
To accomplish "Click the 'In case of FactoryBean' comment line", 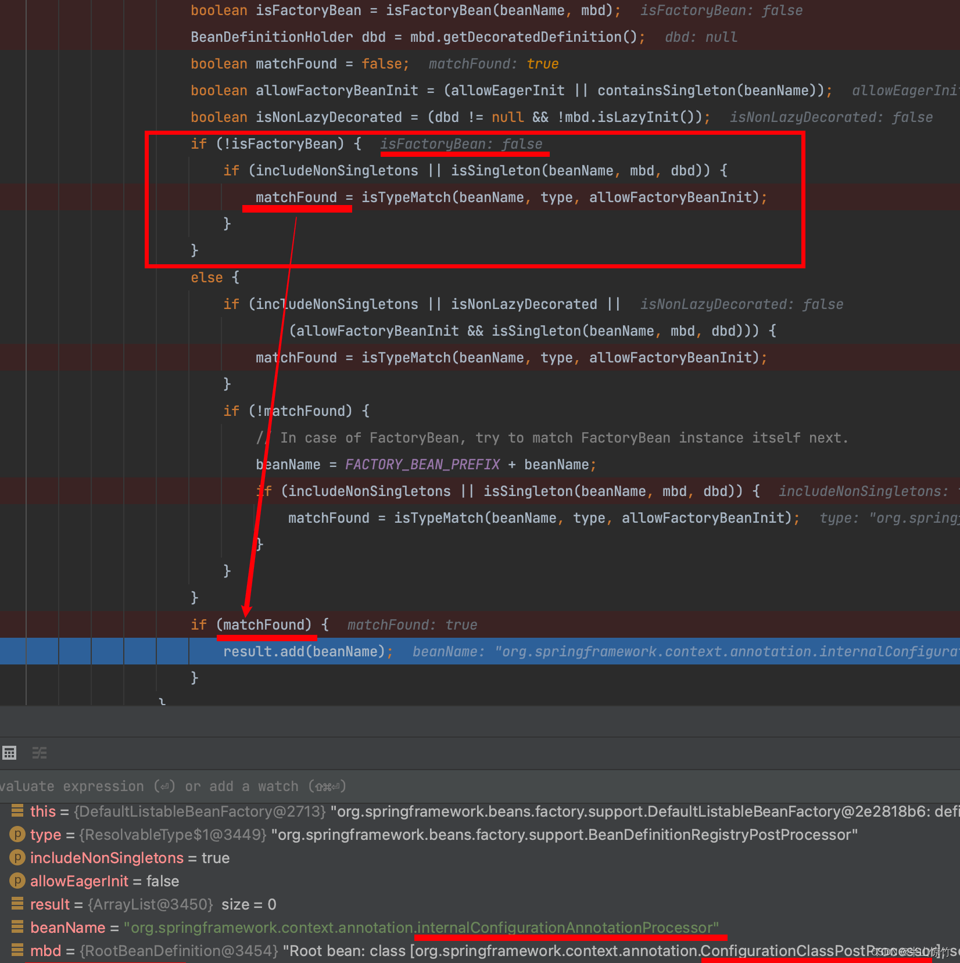I will [x=552, y=437].
